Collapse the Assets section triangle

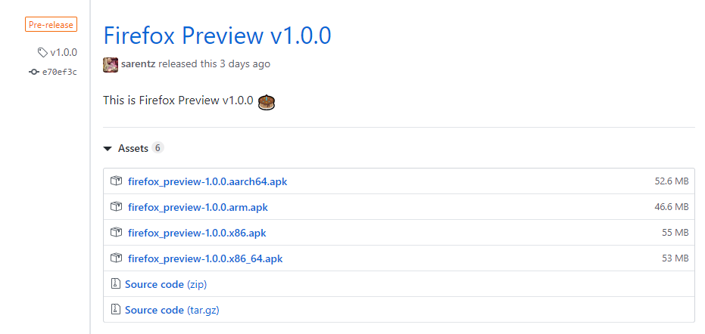pyautogui.click(x=108, y=149)
